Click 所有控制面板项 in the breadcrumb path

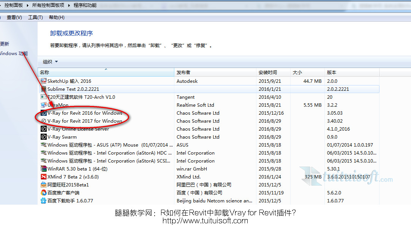point(48,5)
